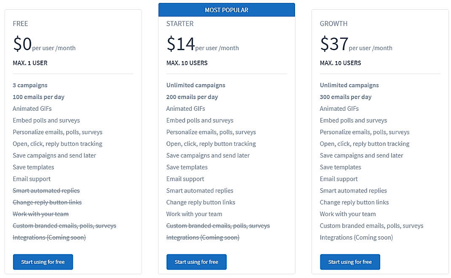This screenshot has height=278, width=451.
Task: Click Integrations (Coming soon) in the Growth plan
Action: 356,238
